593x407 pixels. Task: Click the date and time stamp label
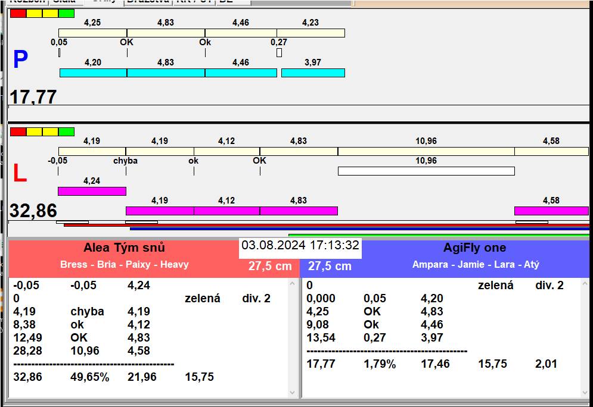[300, 245]
